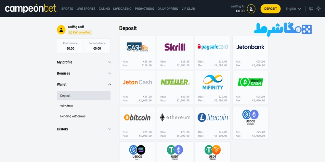Open the live chat icon
This screenshot has height=162, width=325.
[311, 9]
